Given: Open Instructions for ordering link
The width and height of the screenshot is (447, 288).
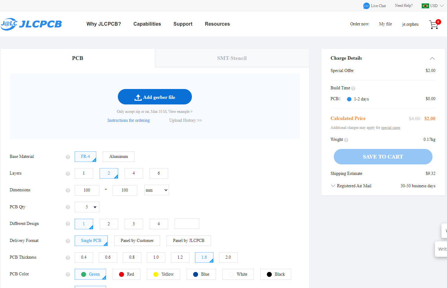Looking at the screenshot, I should 129,121.
